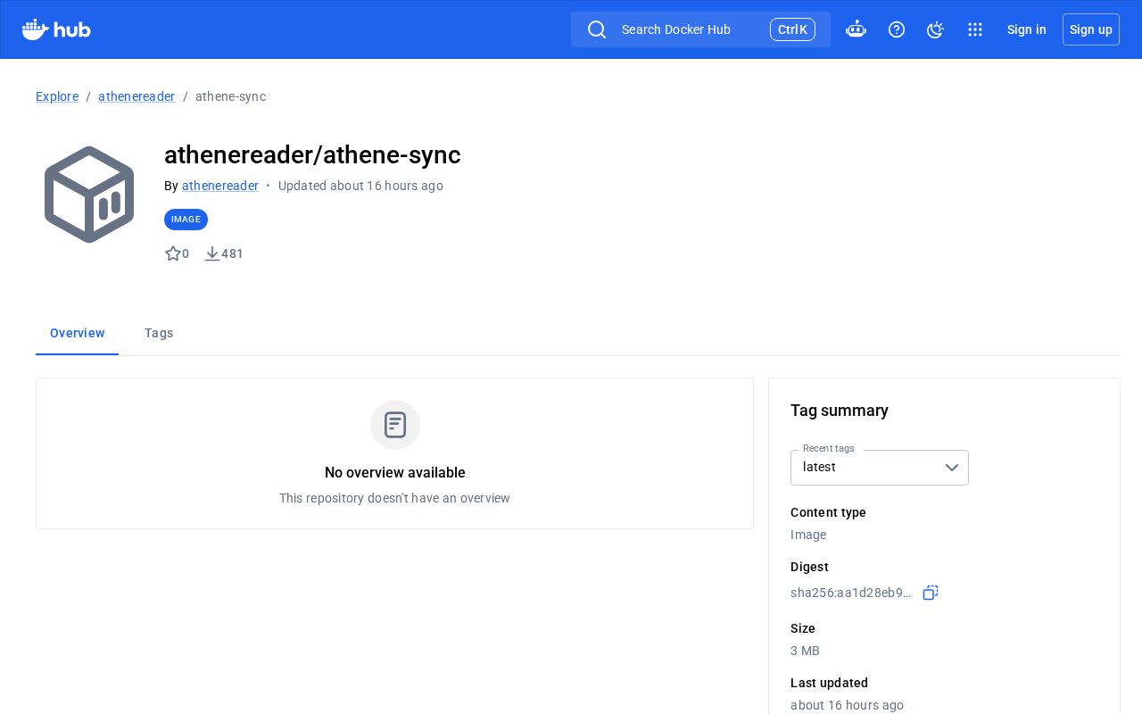1142x714 pixels.
Task: Click the star icon for repository
Action: [x=173, y=253]
